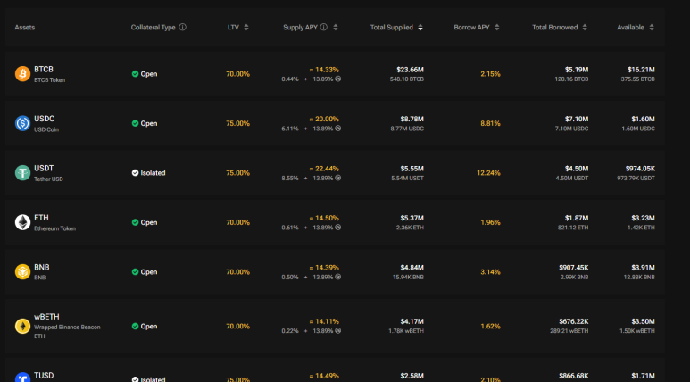Select the TUSD asset row

336,370
